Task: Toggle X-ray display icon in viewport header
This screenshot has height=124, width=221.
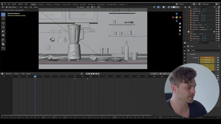Action: point(169,7)
